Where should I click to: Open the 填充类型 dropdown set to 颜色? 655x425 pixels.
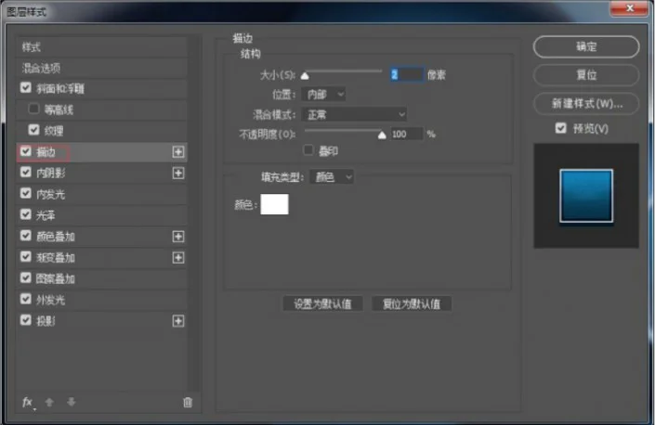pos(332,177)
